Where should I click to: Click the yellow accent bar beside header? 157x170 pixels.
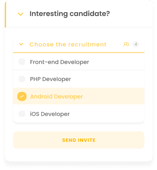pos(5,14)
